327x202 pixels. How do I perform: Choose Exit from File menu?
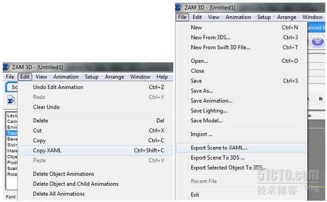[242, 195]
